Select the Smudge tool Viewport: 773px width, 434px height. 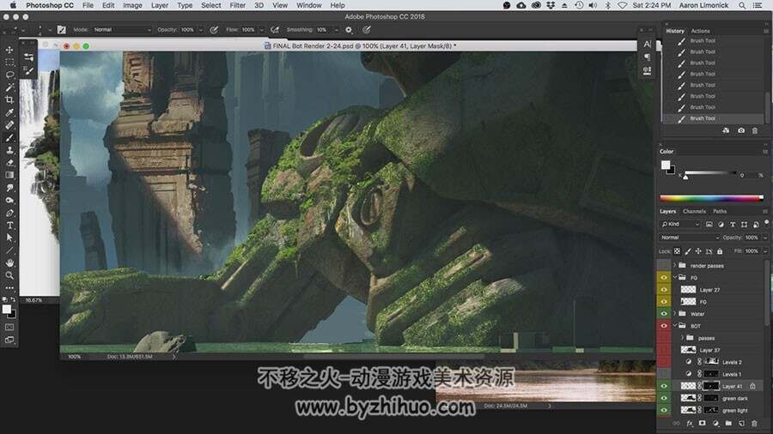pyautogui.click(x=9, y=188)
